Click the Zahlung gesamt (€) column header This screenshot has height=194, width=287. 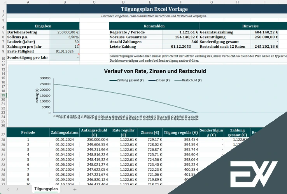(237, 132)
